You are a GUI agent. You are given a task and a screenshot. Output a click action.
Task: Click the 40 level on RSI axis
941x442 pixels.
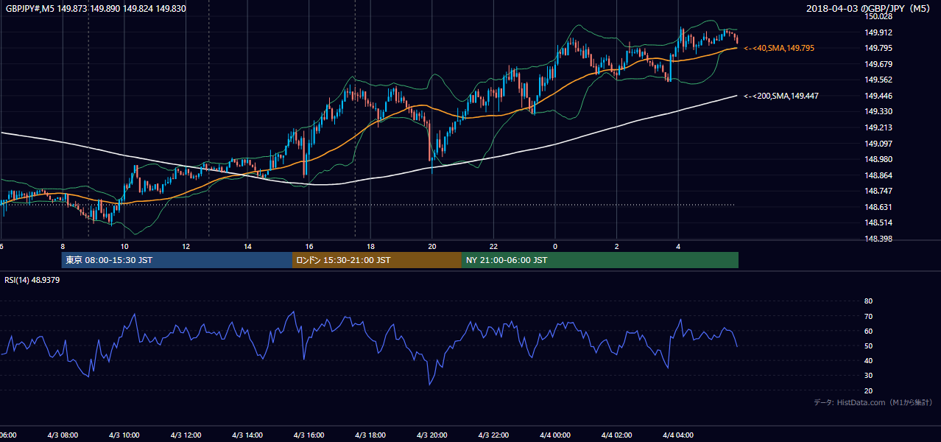[x=868, y=360]
